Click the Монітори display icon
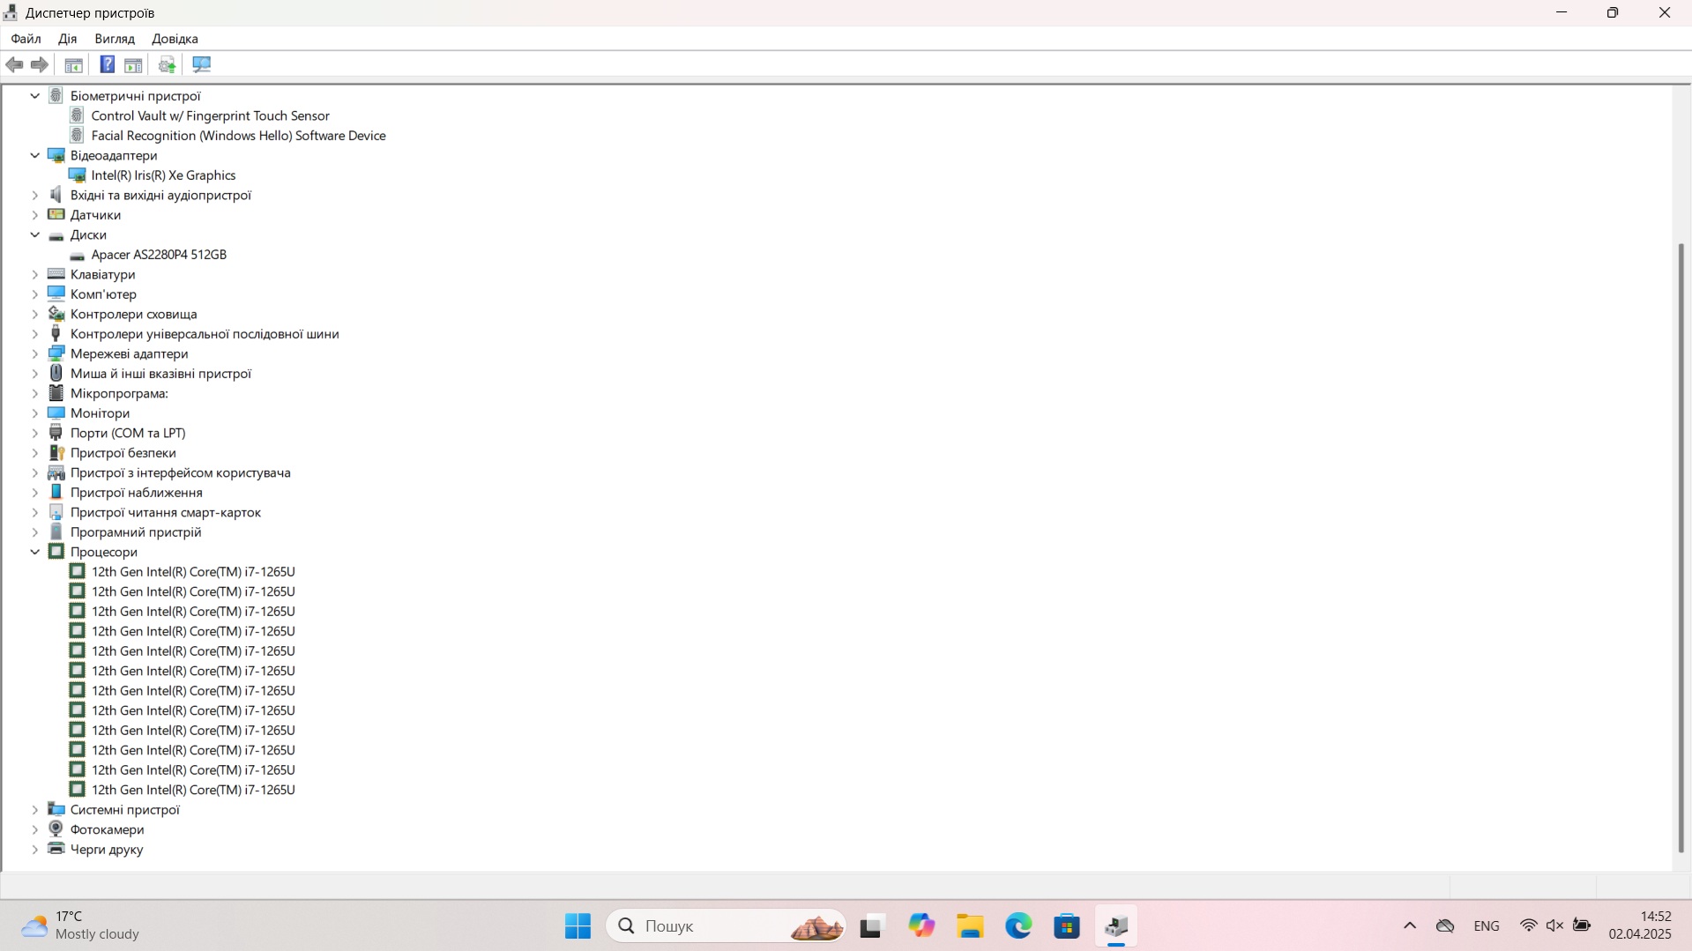Screen dimensions: 1692x951 pos(56,412)
